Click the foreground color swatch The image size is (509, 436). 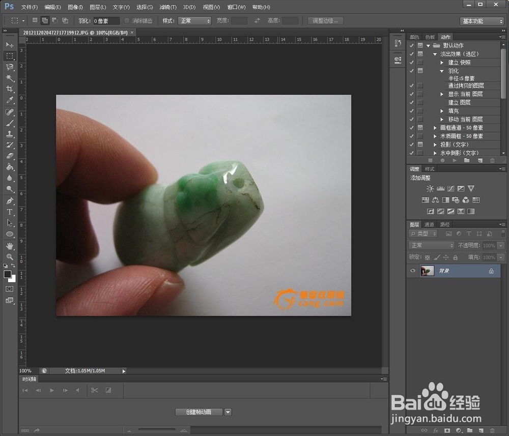[x=7, y=274]
